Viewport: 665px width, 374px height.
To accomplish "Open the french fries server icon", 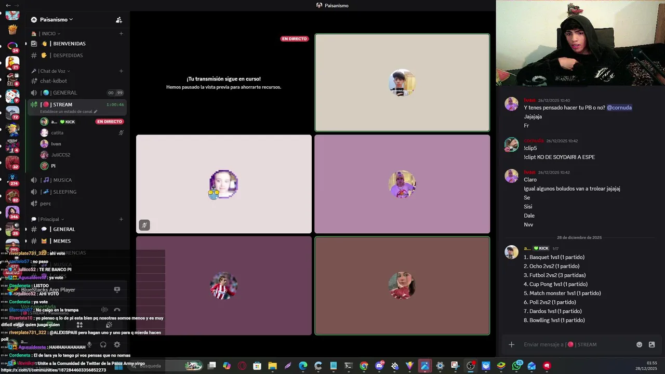I will (x=12, y=30).
